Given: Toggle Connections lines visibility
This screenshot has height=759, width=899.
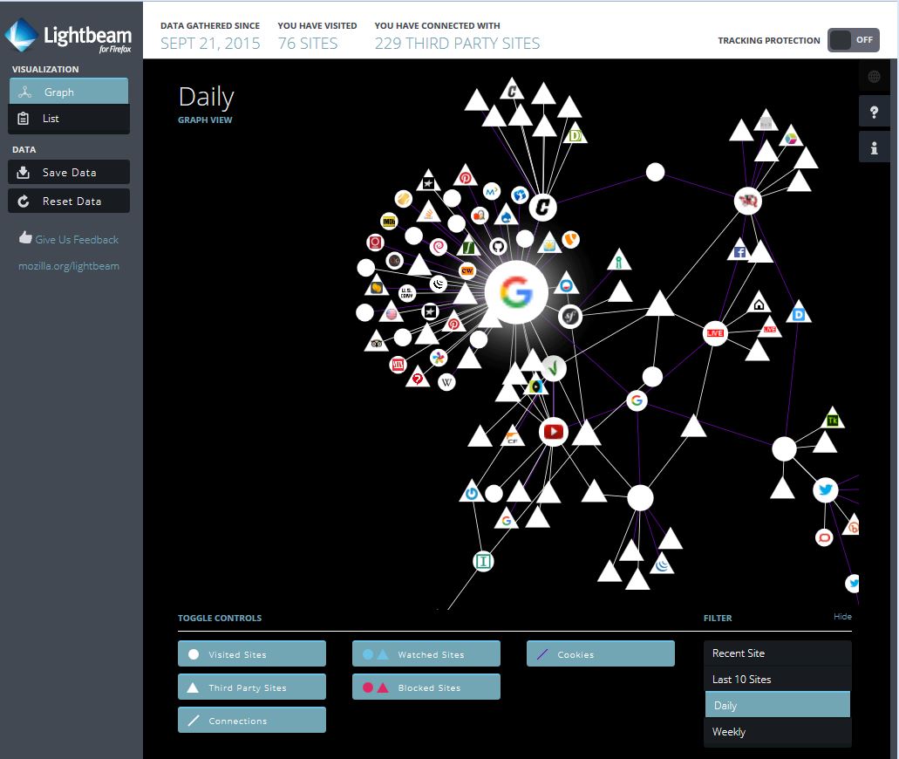Looking at the screenshot, I should (x=252, y=720).
